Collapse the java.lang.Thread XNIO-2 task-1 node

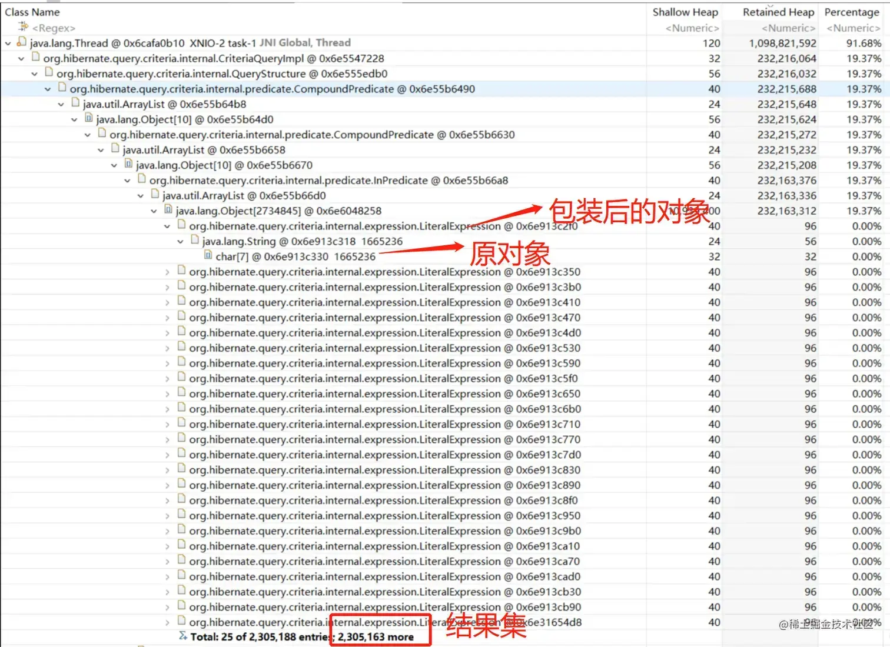pos(8,43)
